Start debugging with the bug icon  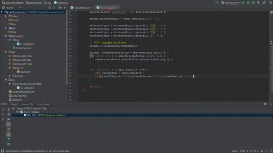248,3
